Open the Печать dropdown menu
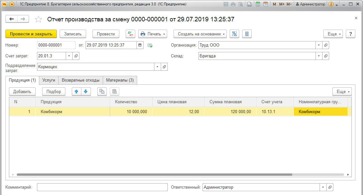Viewport: 363px width, 195px height. tap(152, 34)
